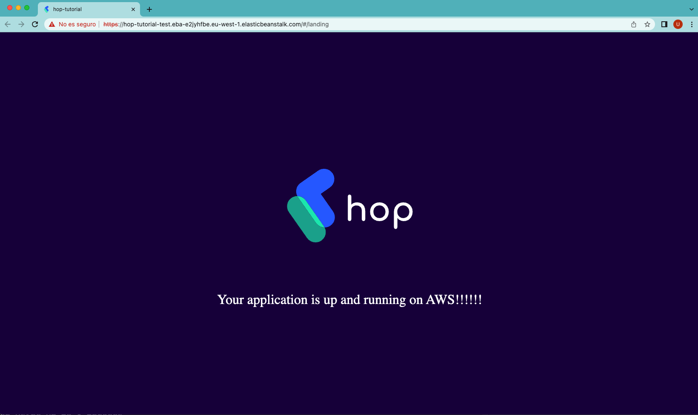Go back to the previous page

pyautogui.click(x=8, y=24)
